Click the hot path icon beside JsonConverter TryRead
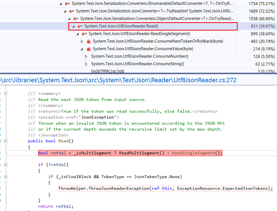This screenshot has height=211, width=277. (x=71, y=11)
